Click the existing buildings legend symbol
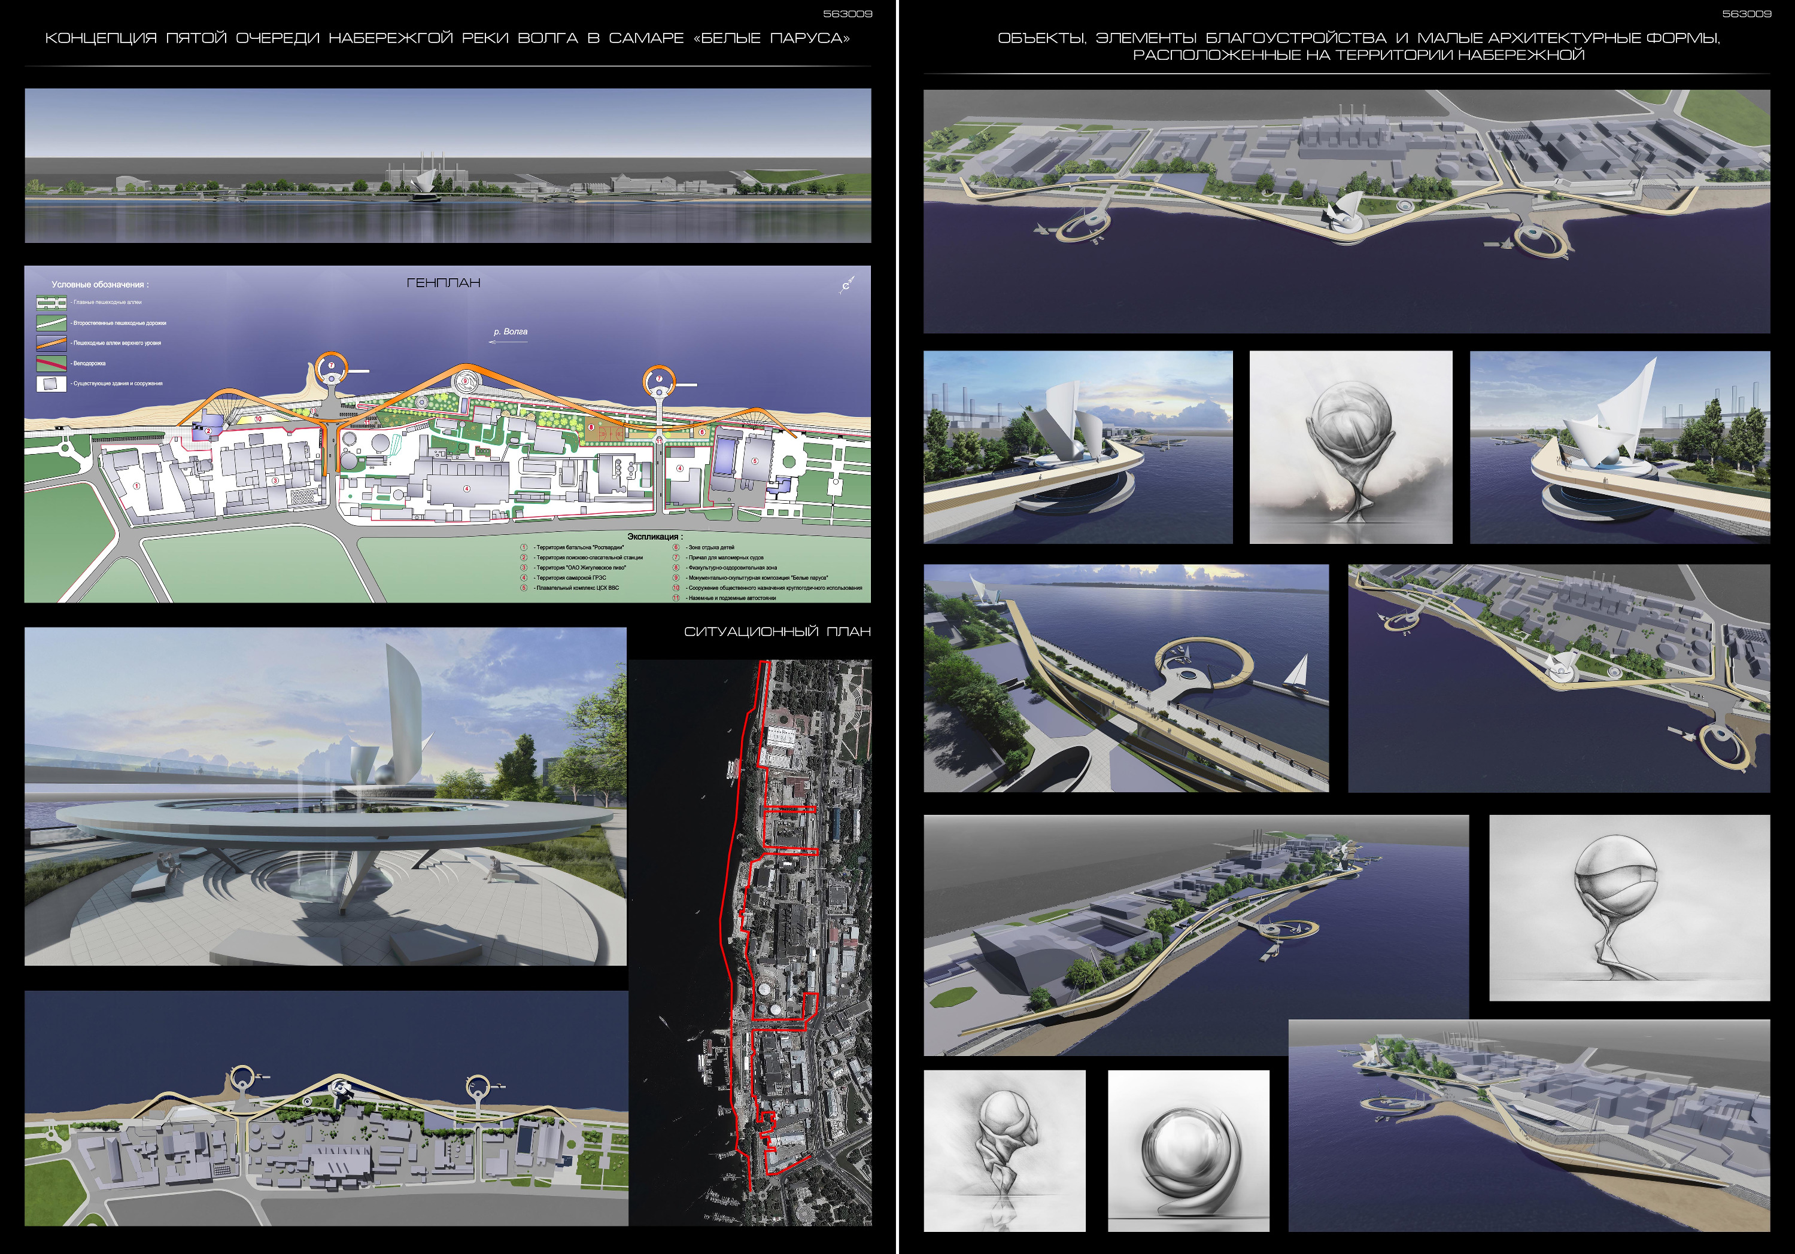This screenshot has width=1795, height=1254. (x=51, y=383)
